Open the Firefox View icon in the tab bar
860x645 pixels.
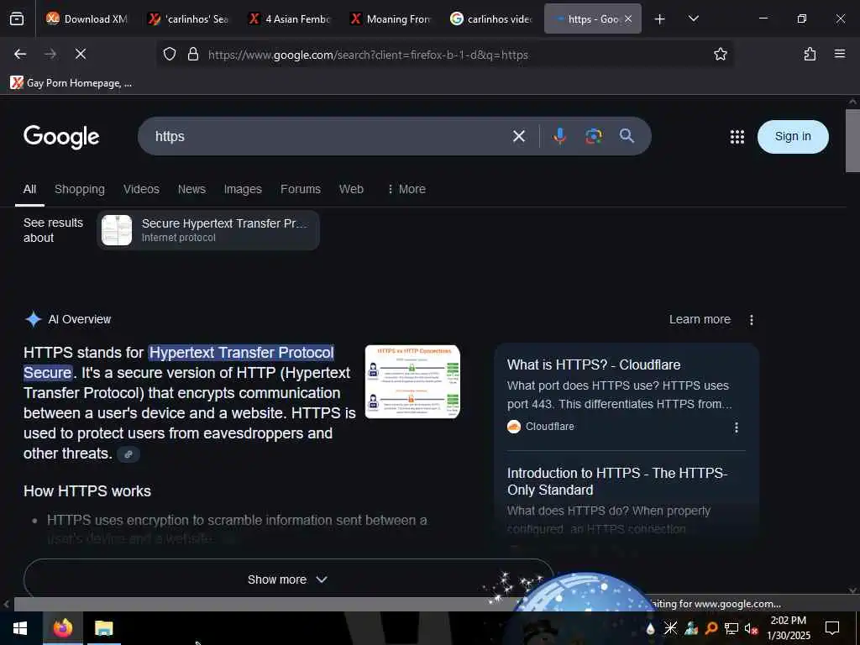[x=17, y=18]
